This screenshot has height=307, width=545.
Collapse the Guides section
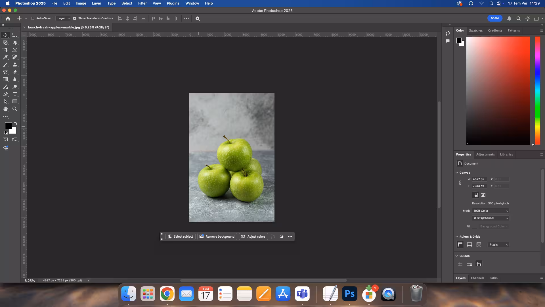pos(457,256)
